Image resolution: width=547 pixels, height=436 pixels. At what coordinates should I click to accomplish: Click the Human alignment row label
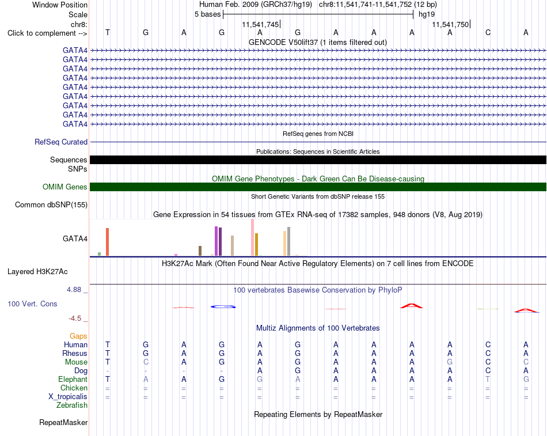click(x=75, y=345)
